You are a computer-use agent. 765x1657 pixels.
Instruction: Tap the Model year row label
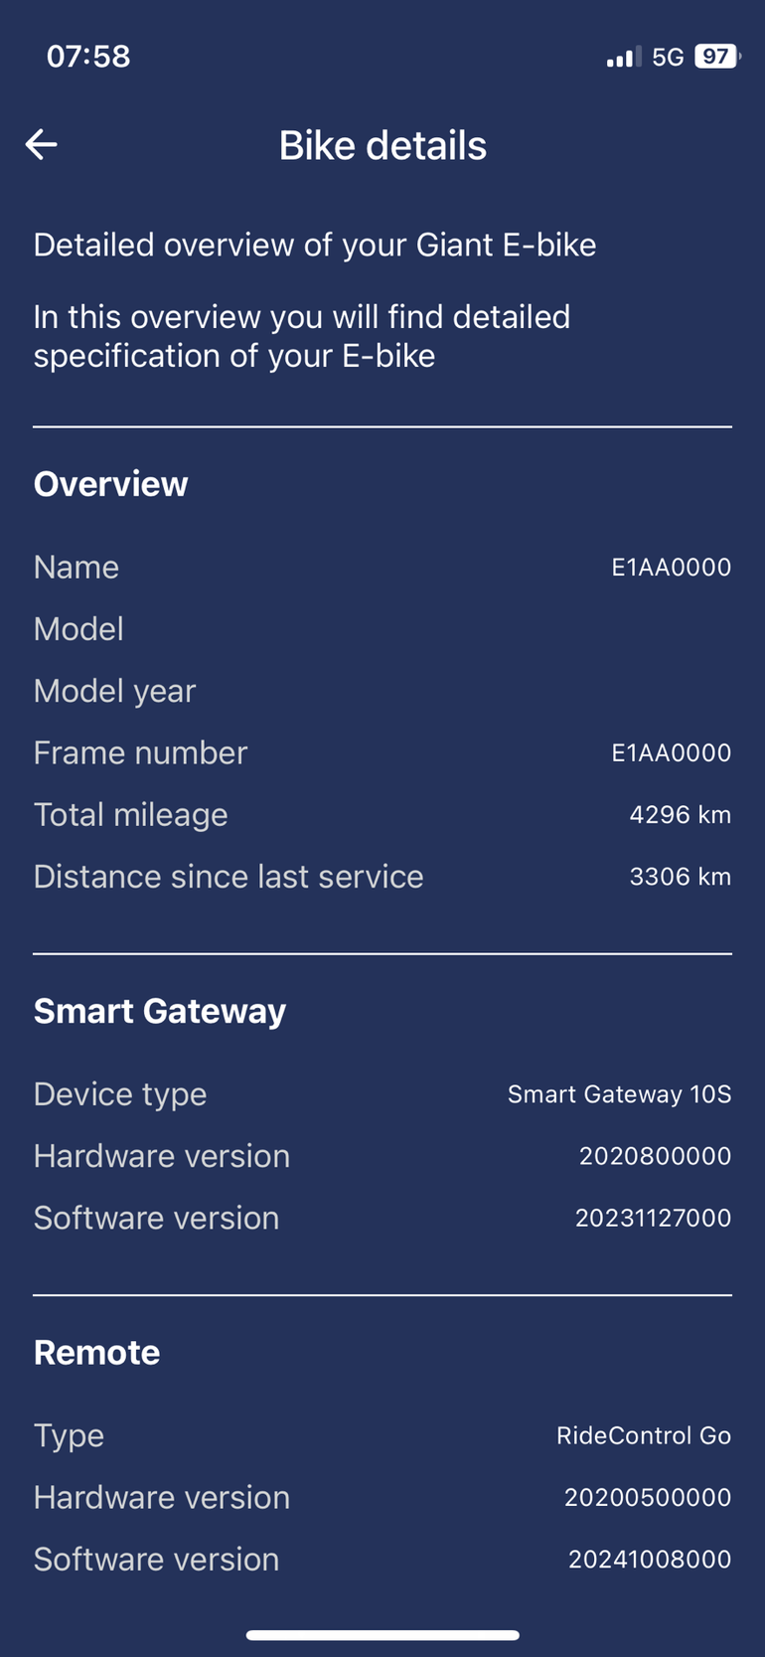pyautogui.click(x=114, y=691)
